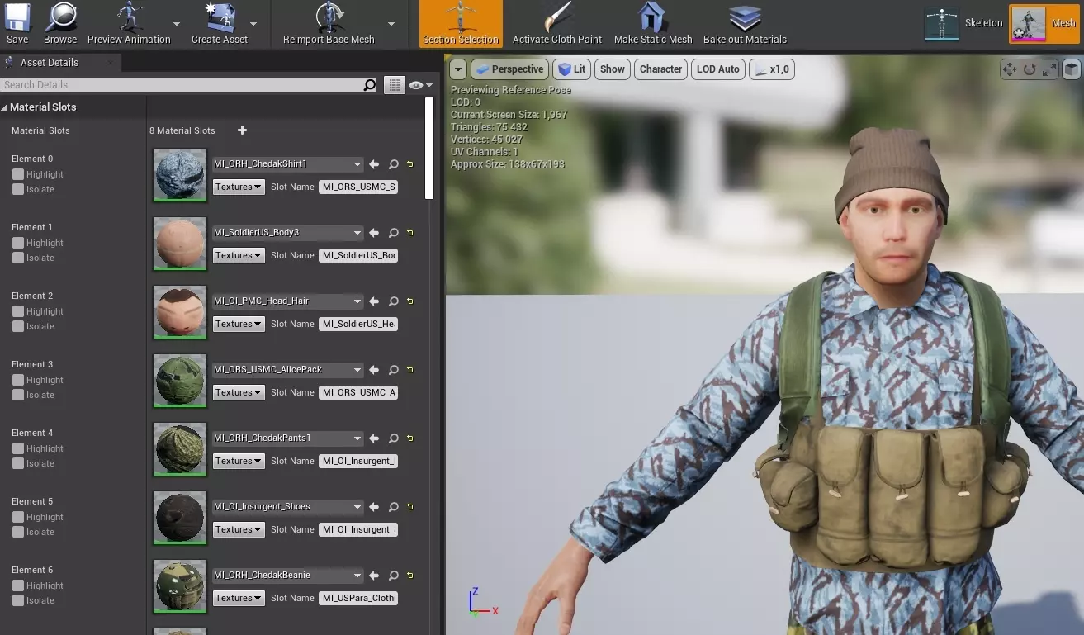Add a new material slot with plus icon

coord(242,130)
